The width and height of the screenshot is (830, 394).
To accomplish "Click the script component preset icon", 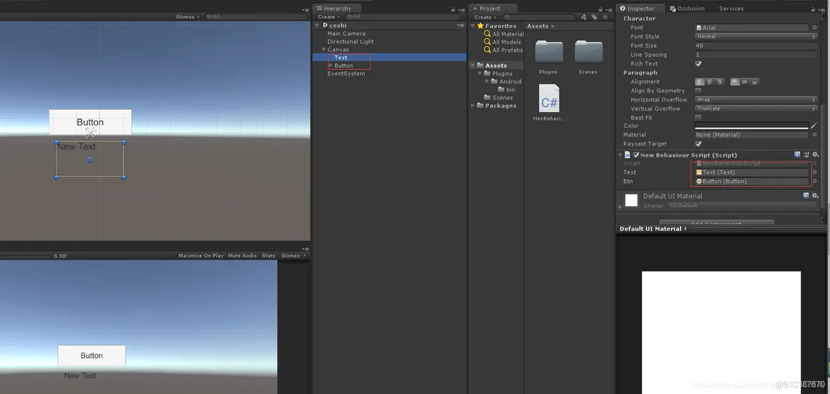I will coord(806,155).
